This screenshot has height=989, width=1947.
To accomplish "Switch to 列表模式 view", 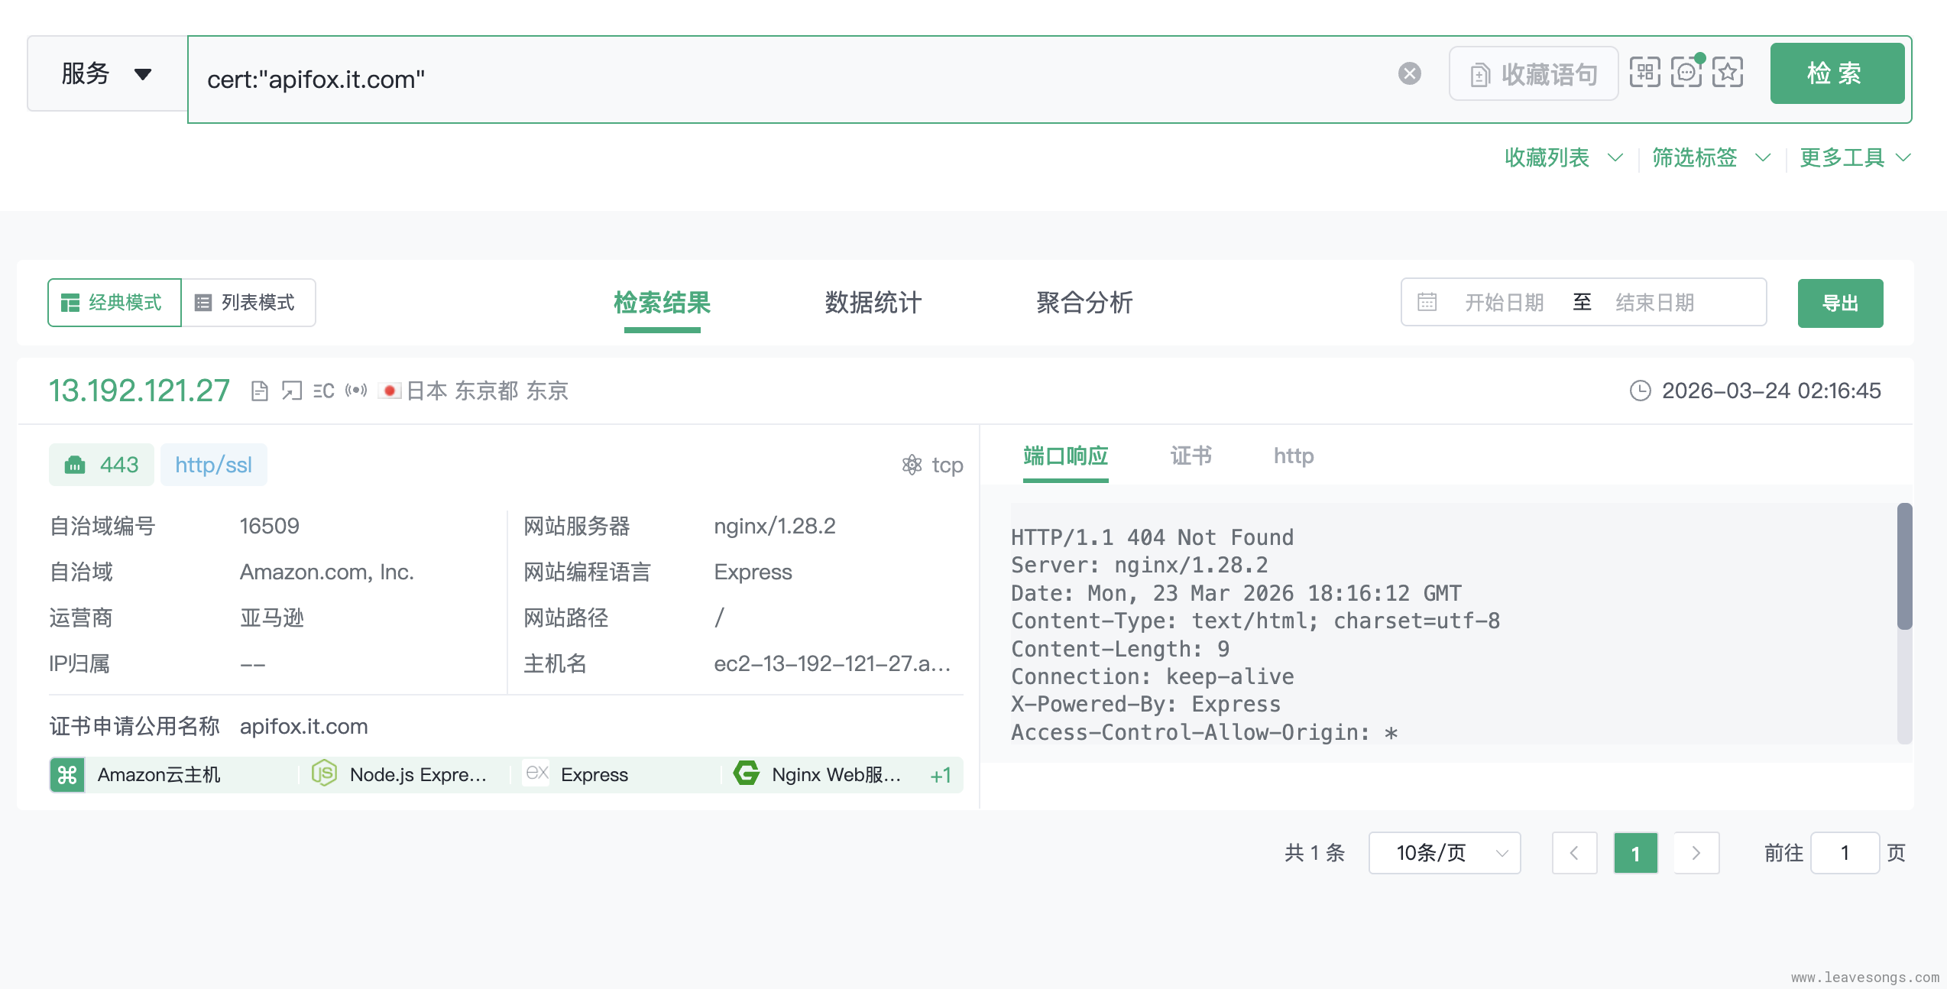I will click(x=248, y=303).
